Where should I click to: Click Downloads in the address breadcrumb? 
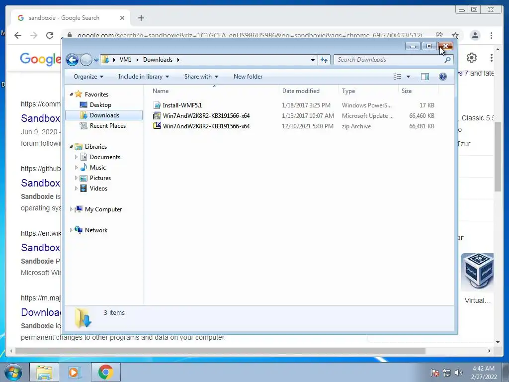(x=158, y=60)
